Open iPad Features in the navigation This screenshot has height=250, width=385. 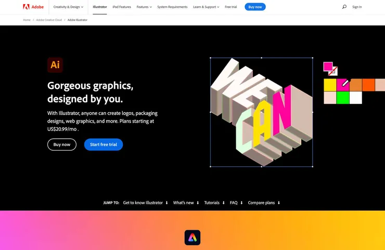click(122, 7)
